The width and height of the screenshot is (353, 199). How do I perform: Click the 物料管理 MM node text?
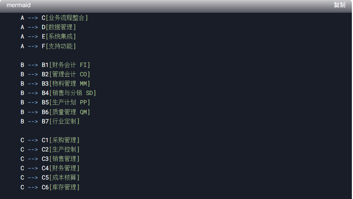[70, 84]
